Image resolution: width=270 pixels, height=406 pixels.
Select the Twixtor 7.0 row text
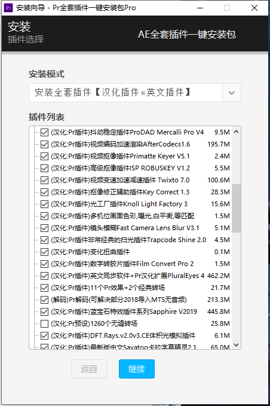(120, 180)
